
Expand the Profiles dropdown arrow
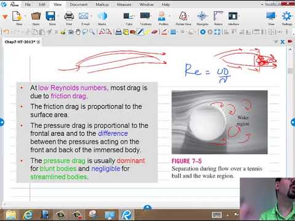[x=170, y=16]
